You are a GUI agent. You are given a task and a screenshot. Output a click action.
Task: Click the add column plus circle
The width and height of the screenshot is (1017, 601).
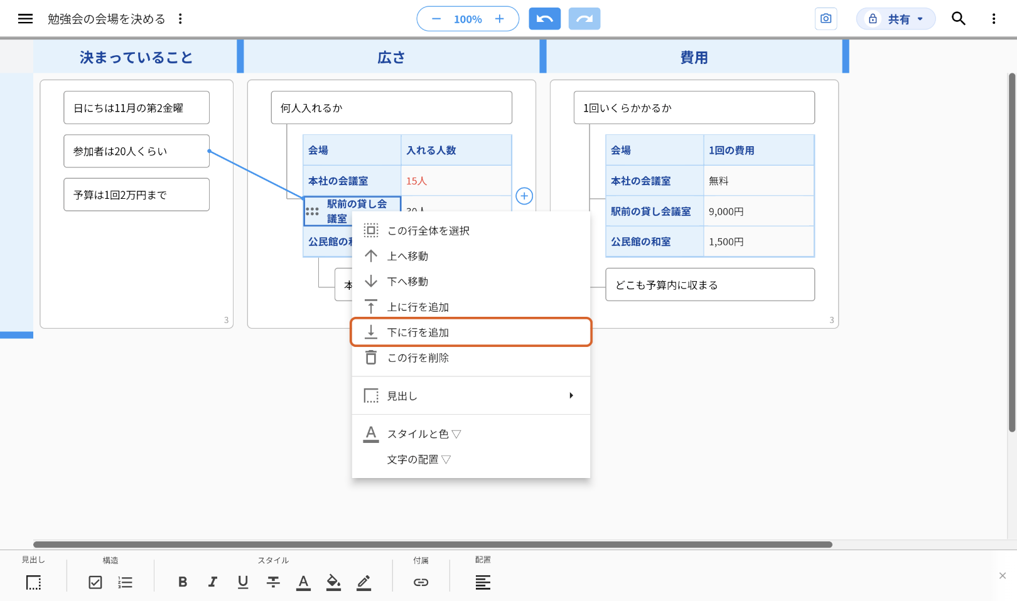524,196
